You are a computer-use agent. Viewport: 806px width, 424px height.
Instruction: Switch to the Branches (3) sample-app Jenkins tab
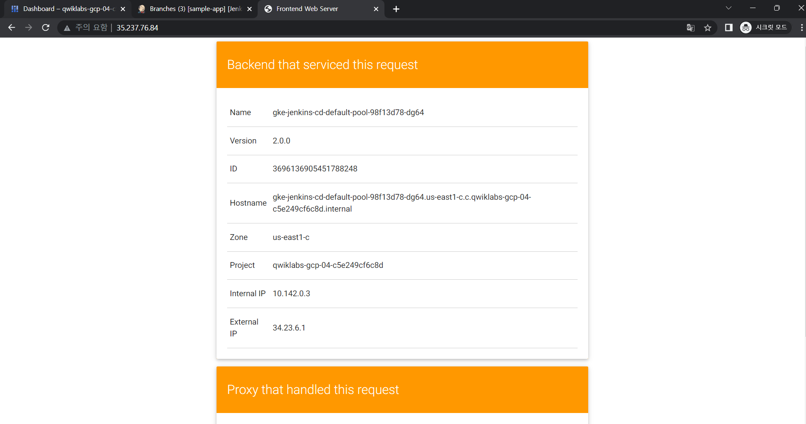[x=195, y=9]
